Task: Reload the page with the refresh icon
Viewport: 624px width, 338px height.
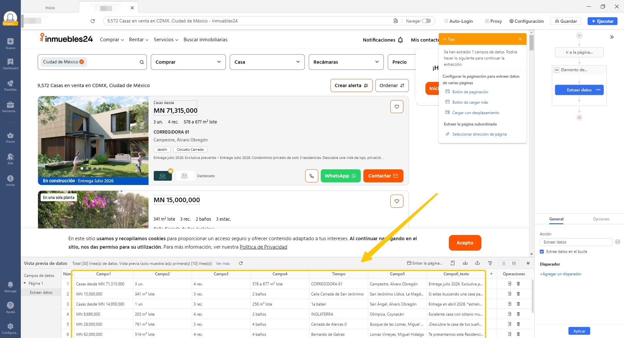Action: [x=93, y=21]
